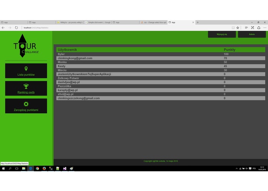Select the Pszczółka row
Image resolution: width=268 pixels, height=191 pixels.
tap(161, 86)
